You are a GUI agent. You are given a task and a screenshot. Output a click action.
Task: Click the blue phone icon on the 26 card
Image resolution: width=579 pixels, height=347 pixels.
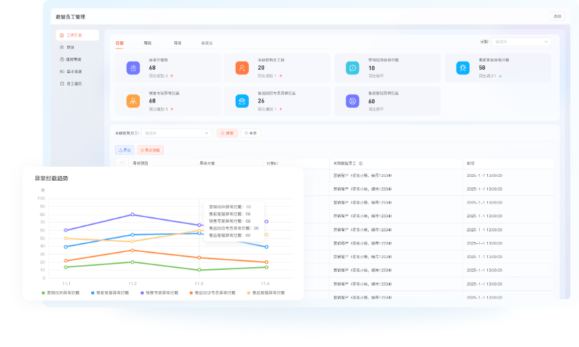[x=242, y=101]
